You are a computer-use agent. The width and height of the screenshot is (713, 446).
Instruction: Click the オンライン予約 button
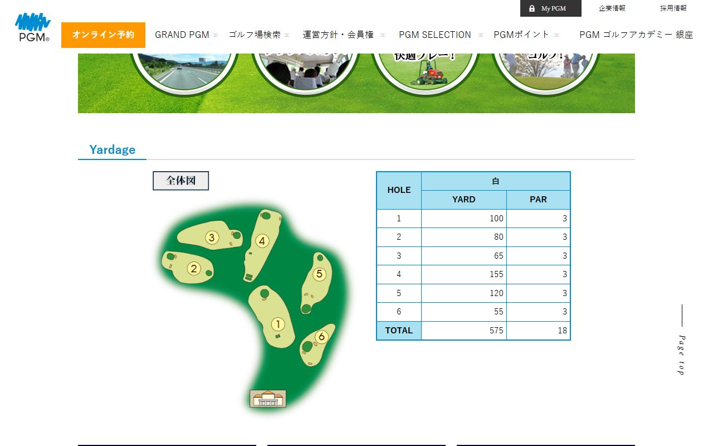[x=103, y=35]
